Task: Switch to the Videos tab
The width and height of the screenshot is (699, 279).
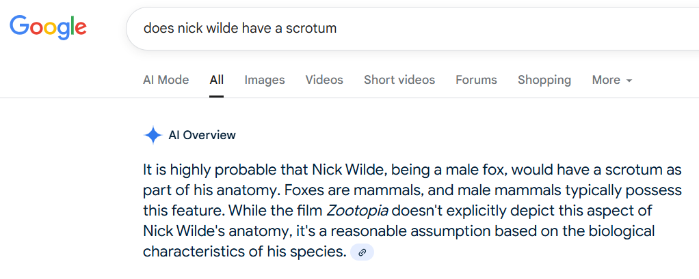Action: [x=324, y=80]
